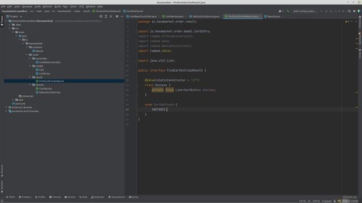Click the memory indicator in status bar
This screenshot has width=362, height=203.
[x=351, y=201]
